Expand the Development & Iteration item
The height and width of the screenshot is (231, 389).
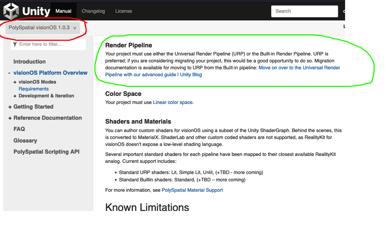pos(15,96)
